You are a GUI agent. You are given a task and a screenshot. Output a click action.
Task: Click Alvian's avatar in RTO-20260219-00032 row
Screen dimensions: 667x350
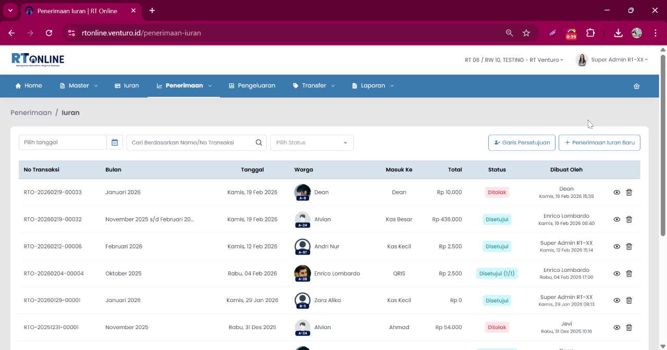(x=302, y=219)
